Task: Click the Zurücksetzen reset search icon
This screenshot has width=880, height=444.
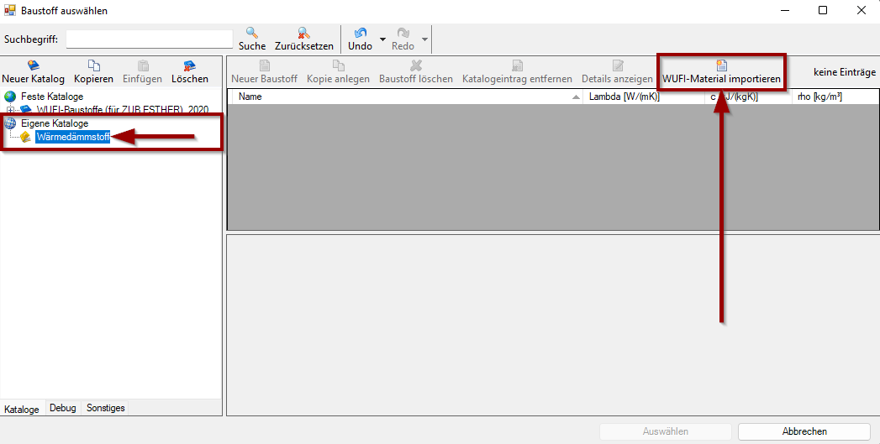Action: point(303,34)
